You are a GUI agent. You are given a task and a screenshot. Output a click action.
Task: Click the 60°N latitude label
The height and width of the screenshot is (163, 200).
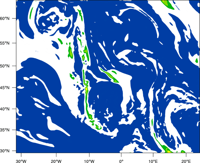[x=5, y=19]
